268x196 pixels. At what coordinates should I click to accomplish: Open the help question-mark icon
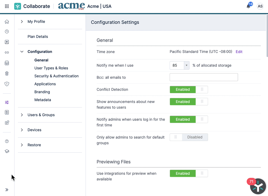(x=7, y=141)
